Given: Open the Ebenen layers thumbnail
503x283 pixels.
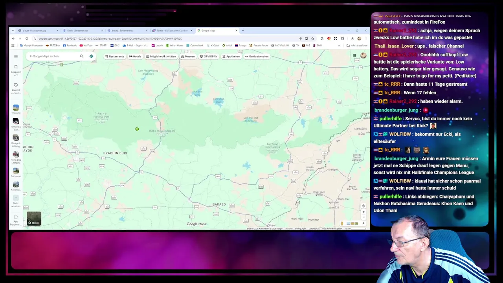Looking at the screenshot, I should [x=34, y=219].
